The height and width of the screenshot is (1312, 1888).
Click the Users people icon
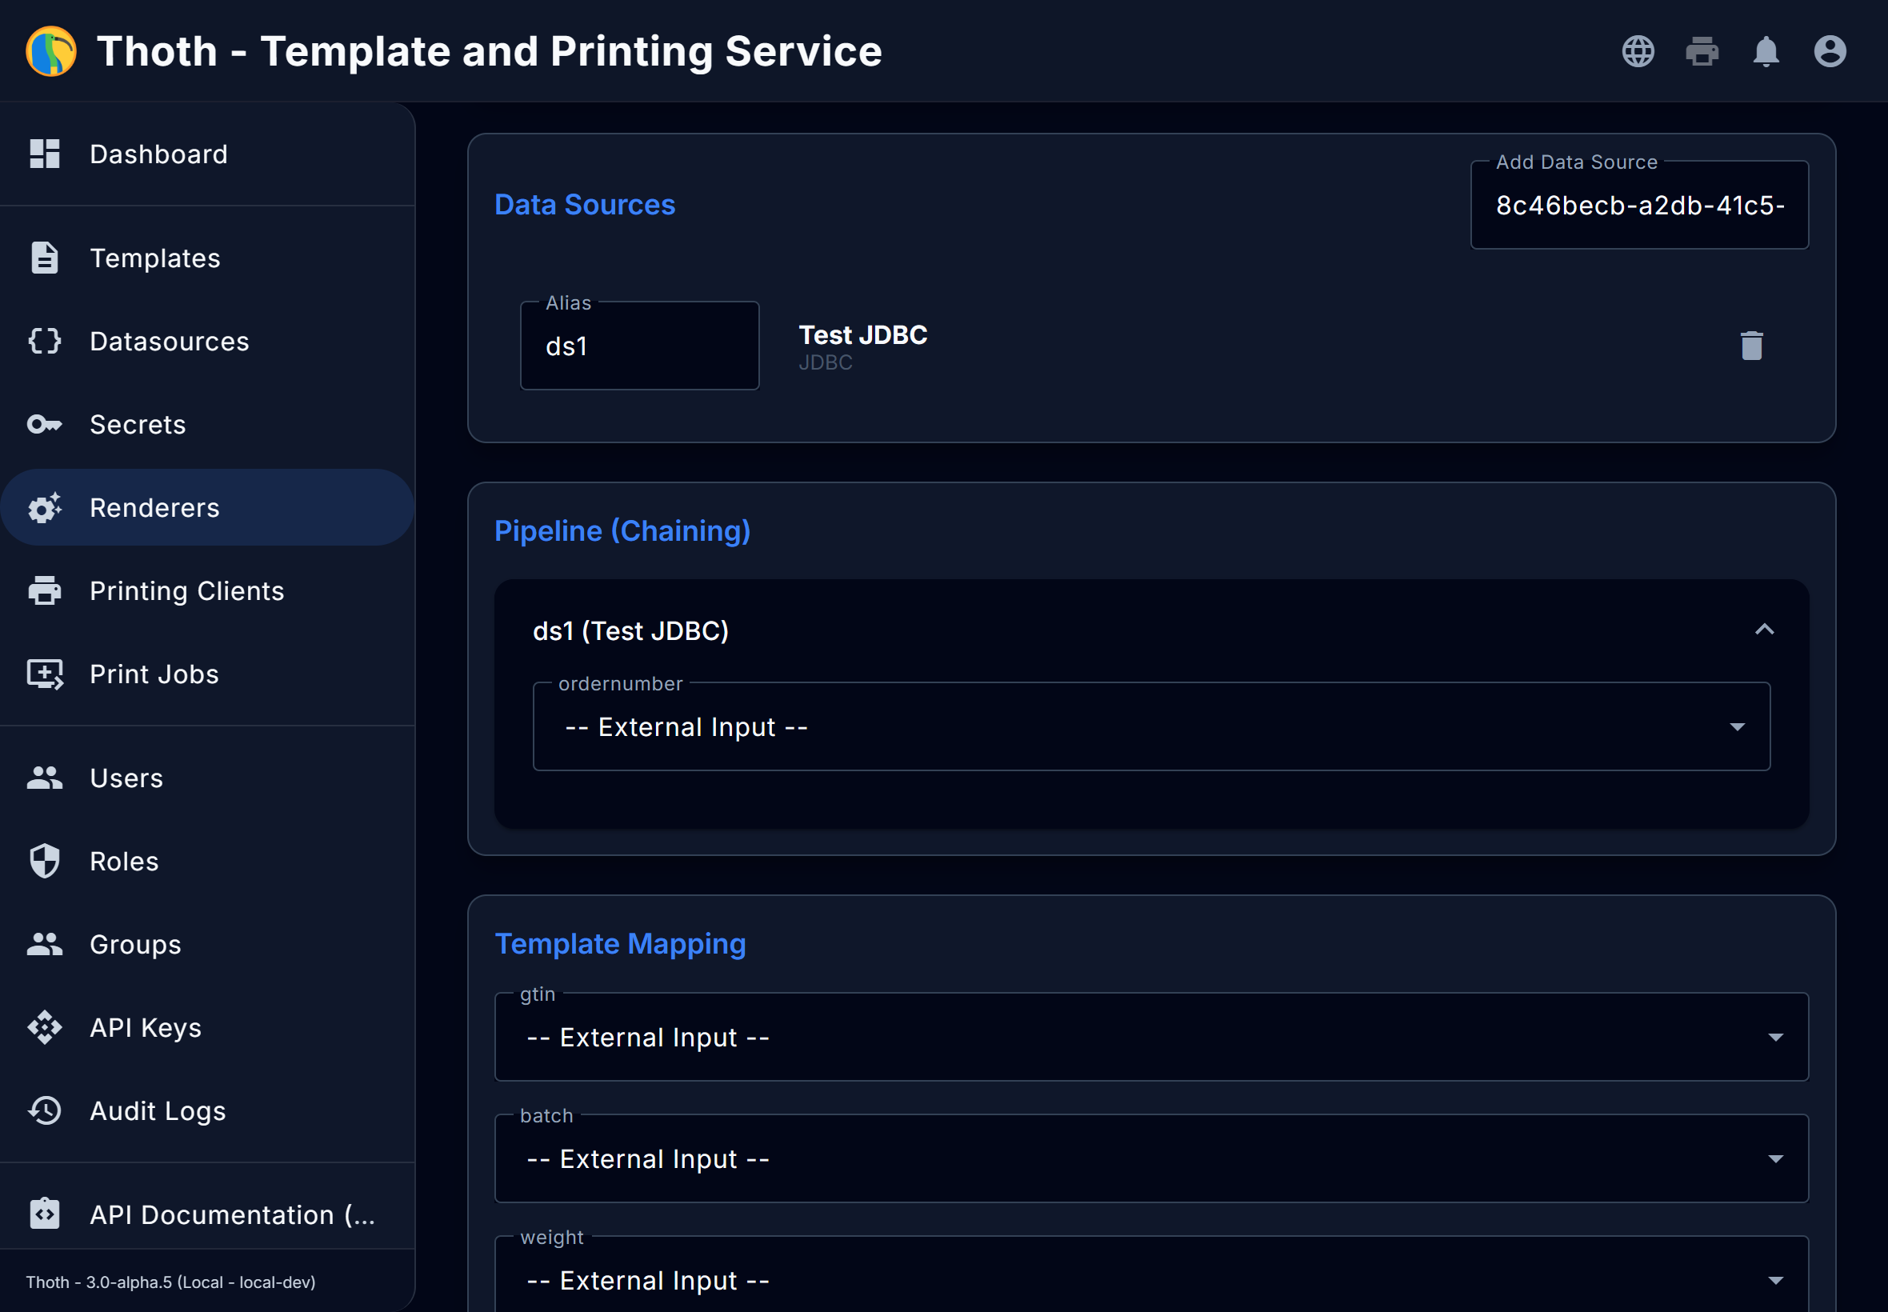pos(44,778)
